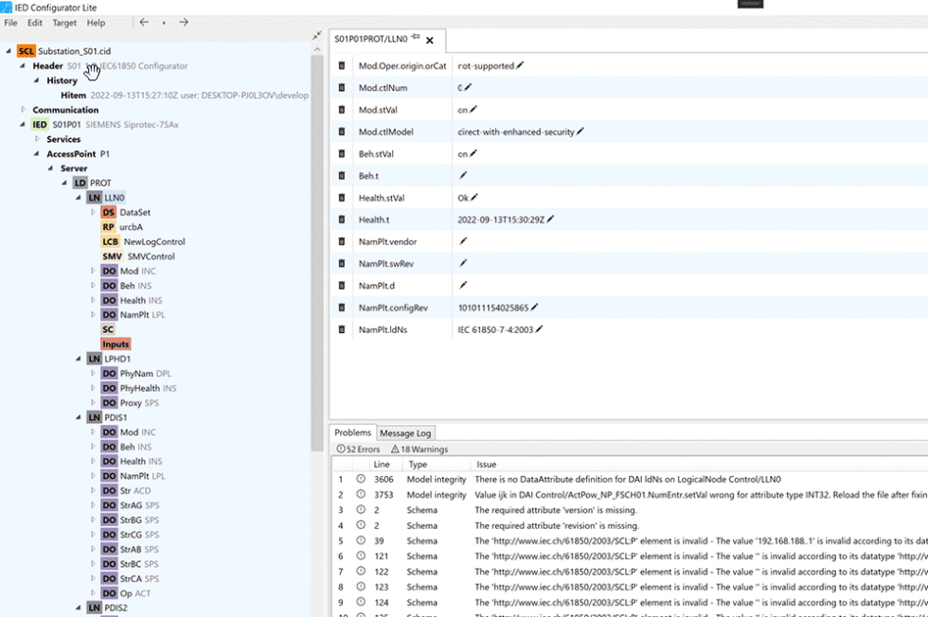Select the DS DataSet node icon
This screenshot has width=928, height=617.
[x=109, y=213]
